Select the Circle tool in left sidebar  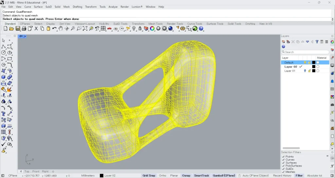pyautogui.click(x=3, y=53)
